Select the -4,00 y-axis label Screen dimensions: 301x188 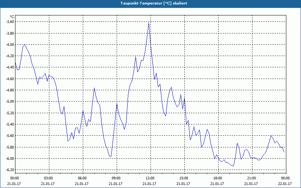[10, 45]
